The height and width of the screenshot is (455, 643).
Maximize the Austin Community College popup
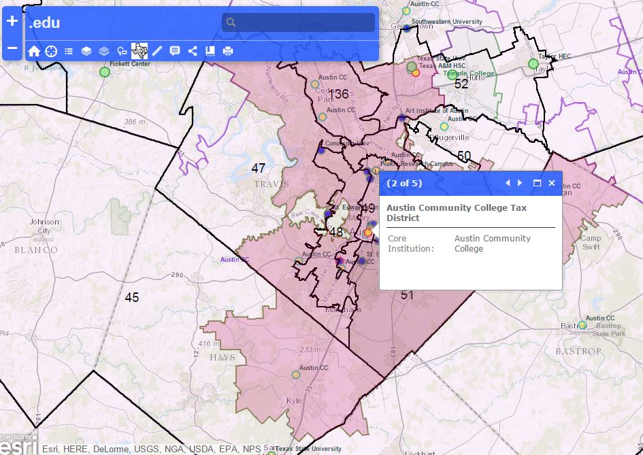click(x=537, y=183)
